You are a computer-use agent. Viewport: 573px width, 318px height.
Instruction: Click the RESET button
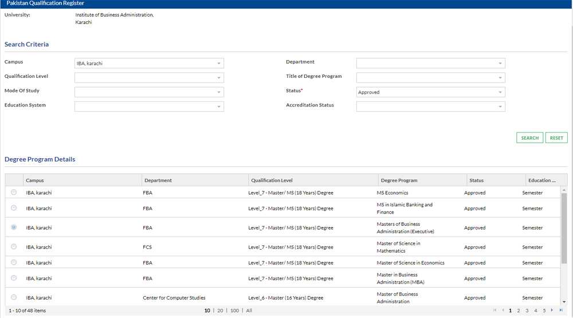556,138
